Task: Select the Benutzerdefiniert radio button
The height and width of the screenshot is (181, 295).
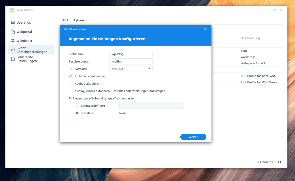Action: [77, 106]
